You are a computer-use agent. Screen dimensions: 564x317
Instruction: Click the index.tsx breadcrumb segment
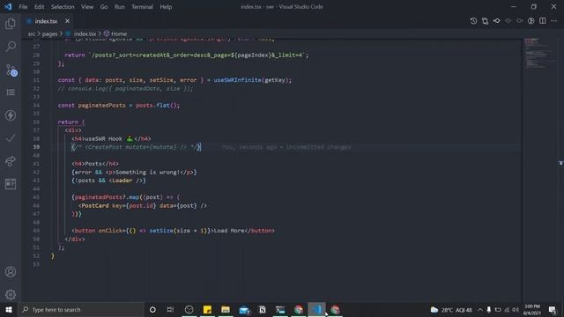tap(85, 33)
